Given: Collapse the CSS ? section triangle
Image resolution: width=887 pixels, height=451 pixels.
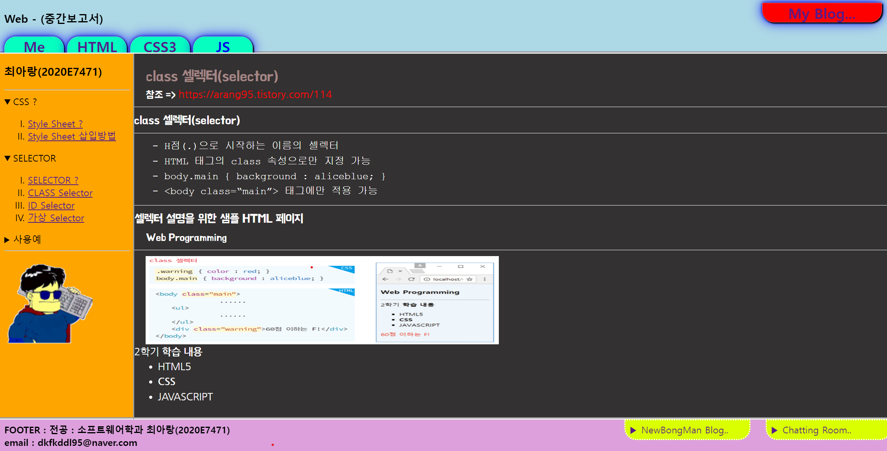Looking at the screenshot, I should click(7, 102).
